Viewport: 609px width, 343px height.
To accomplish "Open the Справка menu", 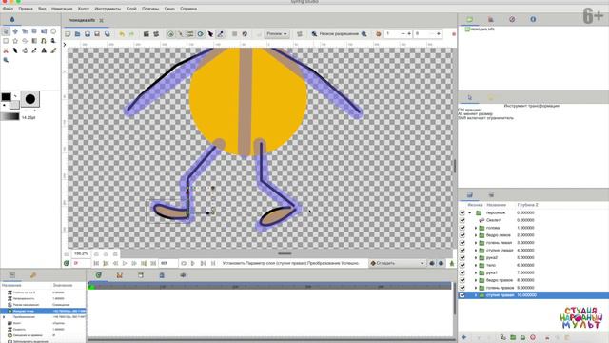I will coord(188,9).
